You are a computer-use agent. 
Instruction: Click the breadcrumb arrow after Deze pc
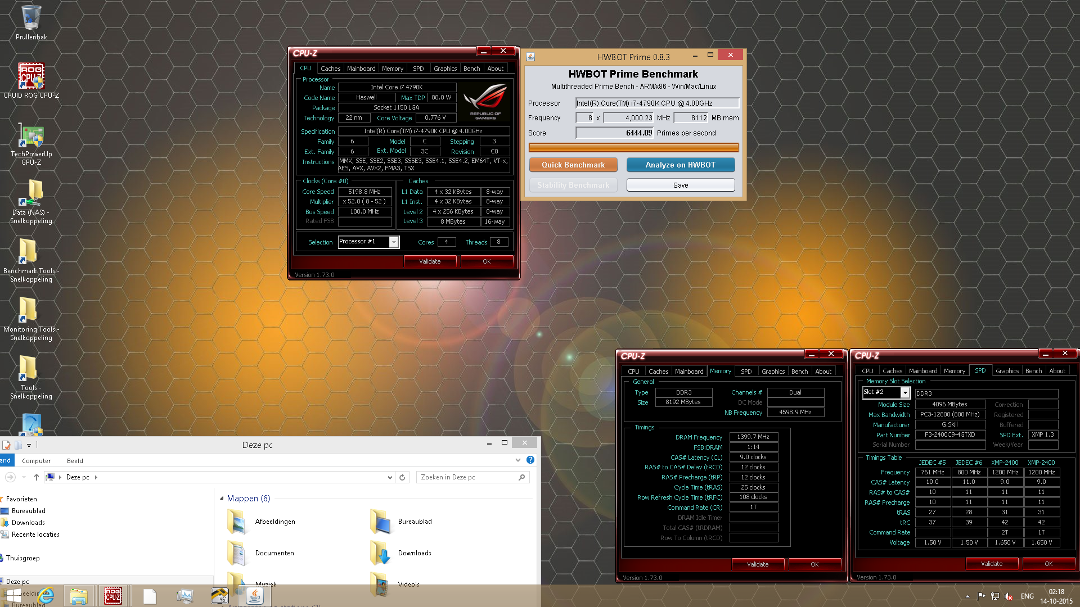(x=96, y=477)
